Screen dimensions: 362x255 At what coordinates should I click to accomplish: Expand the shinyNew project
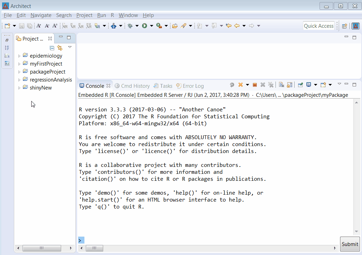coord(19,88)
